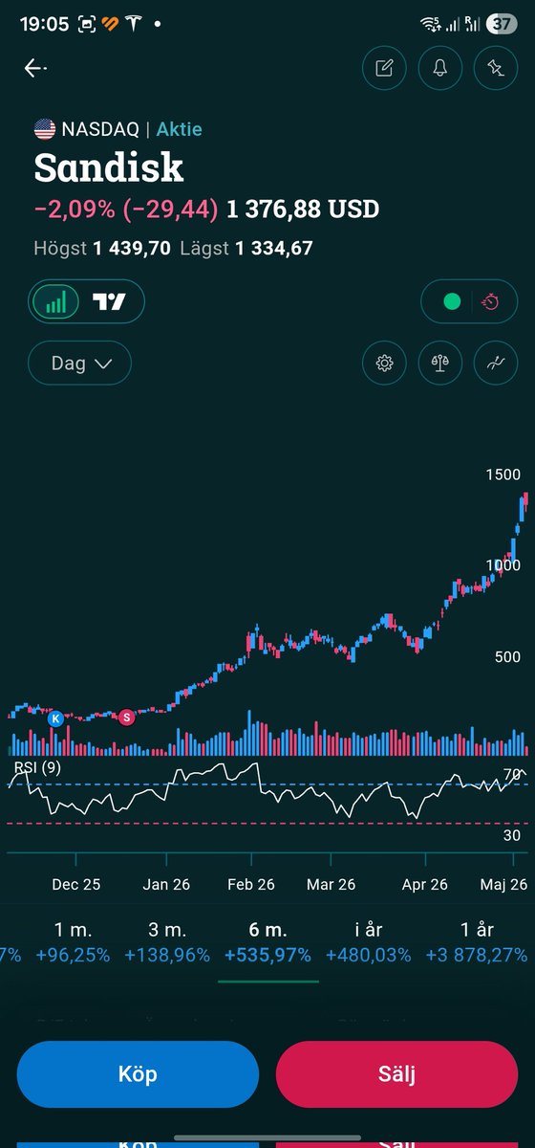Switch to TradingView chart mode
The width and height of the screenshot is (535, 1148).
[x=109, y=302]
